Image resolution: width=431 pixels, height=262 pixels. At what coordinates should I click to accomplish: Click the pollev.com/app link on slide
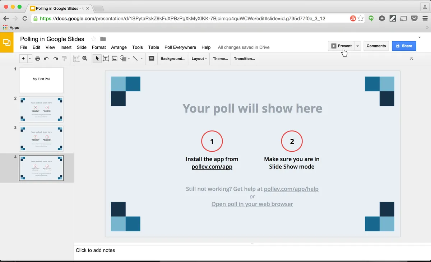pos(212,167)
